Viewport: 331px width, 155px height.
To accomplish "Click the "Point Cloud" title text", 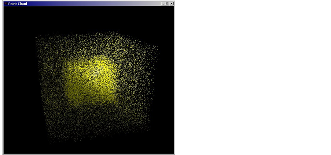I will 18,4.
